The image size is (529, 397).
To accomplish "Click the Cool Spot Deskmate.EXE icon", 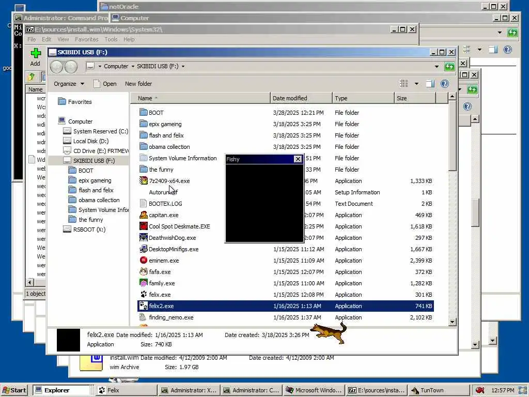I will (x=144, y=226).
